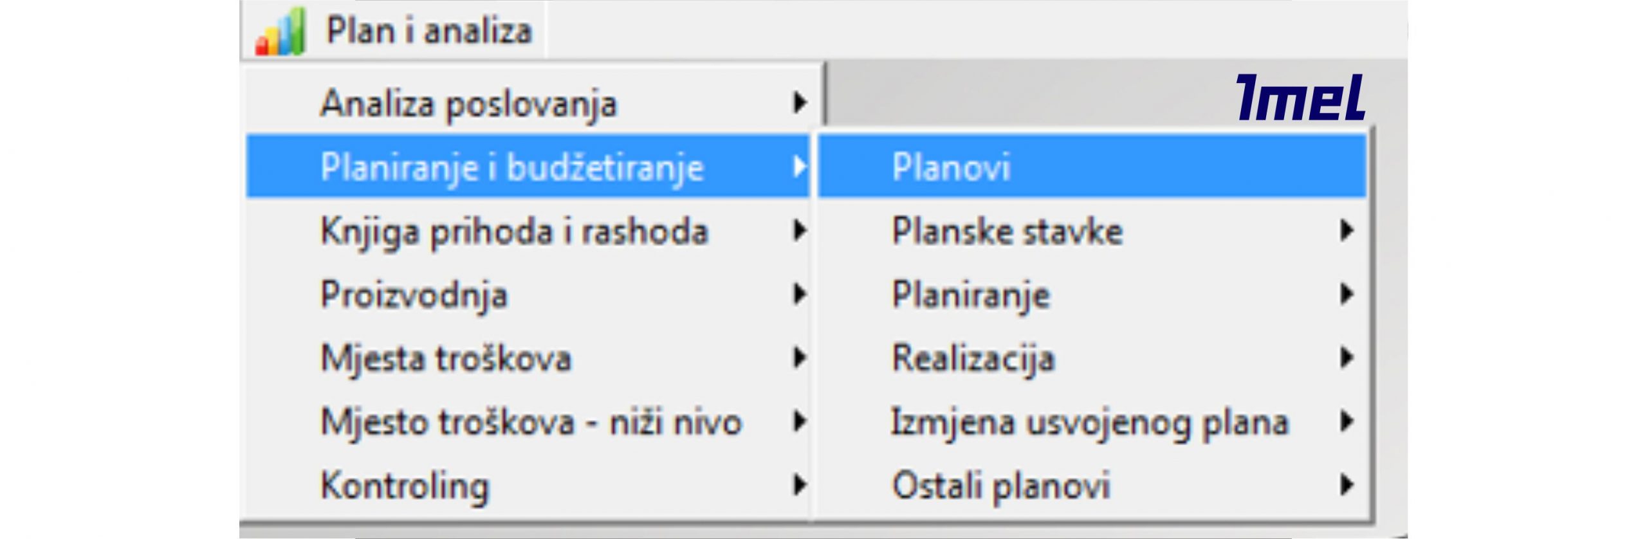Open the Plan i analiza menu
1647x539 pixels.
(428, 32)
